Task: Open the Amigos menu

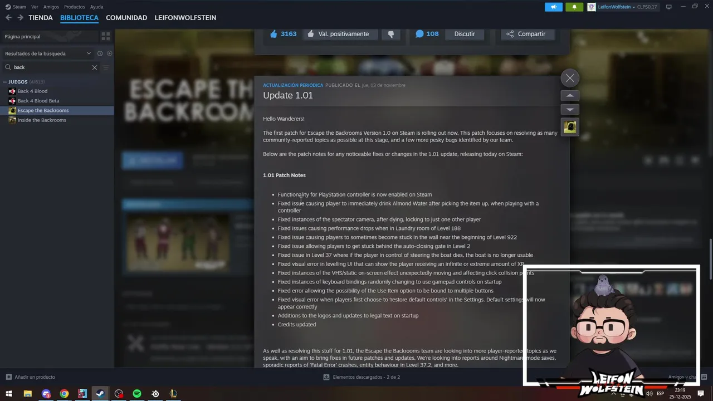Action: click(51, 7)
